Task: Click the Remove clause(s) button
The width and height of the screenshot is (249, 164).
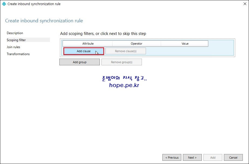Action: pyautogui.click(x=126, y=51)
